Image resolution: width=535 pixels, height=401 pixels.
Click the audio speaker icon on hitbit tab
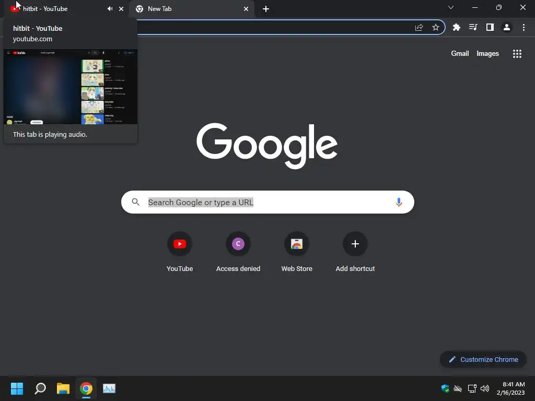tap(110, 9)
